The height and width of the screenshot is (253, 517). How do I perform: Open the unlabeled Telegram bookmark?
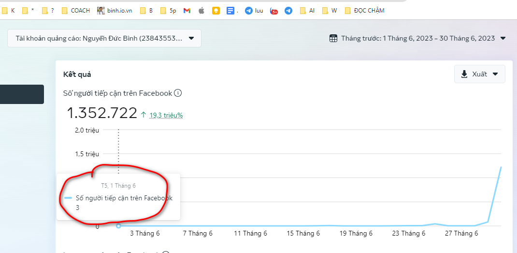[x=288, y=11]
